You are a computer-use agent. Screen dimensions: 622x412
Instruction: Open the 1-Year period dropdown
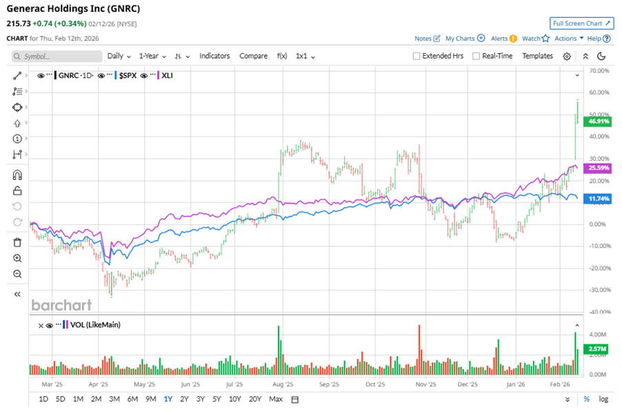(x=152, y=56)
